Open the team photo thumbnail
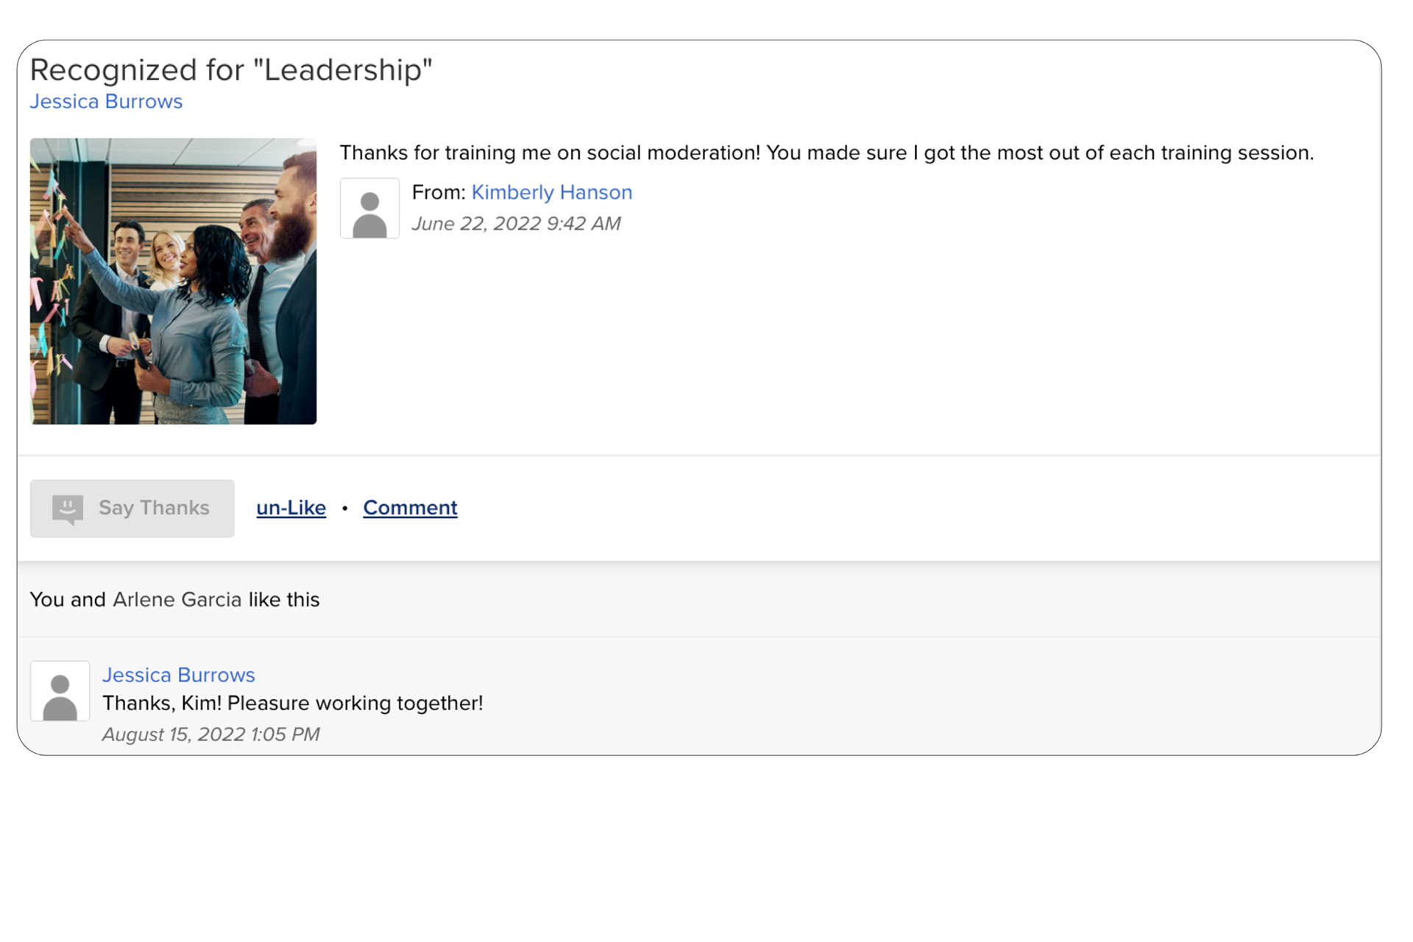 tap(173, 281)
